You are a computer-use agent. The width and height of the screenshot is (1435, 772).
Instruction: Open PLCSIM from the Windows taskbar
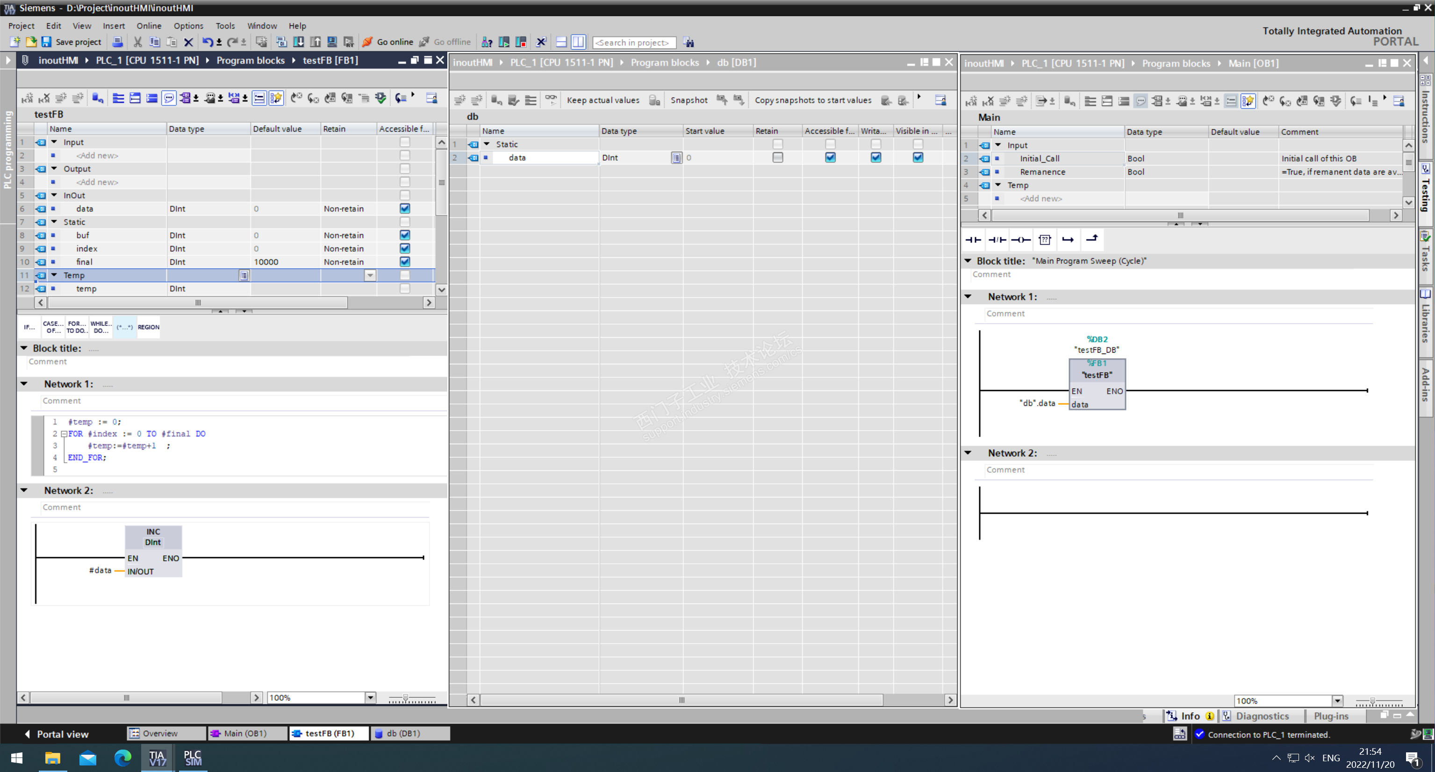(193, 758)
